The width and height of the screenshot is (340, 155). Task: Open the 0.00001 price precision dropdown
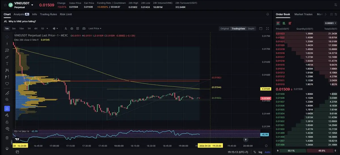[330, 23]
